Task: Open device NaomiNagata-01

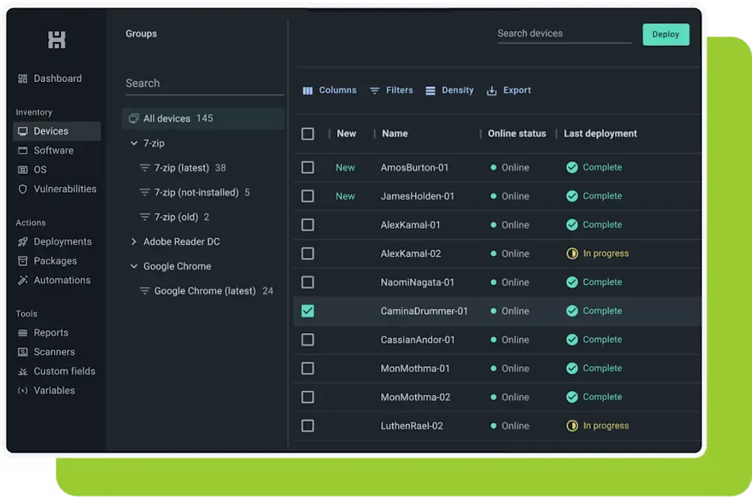Action: (417, 282)
